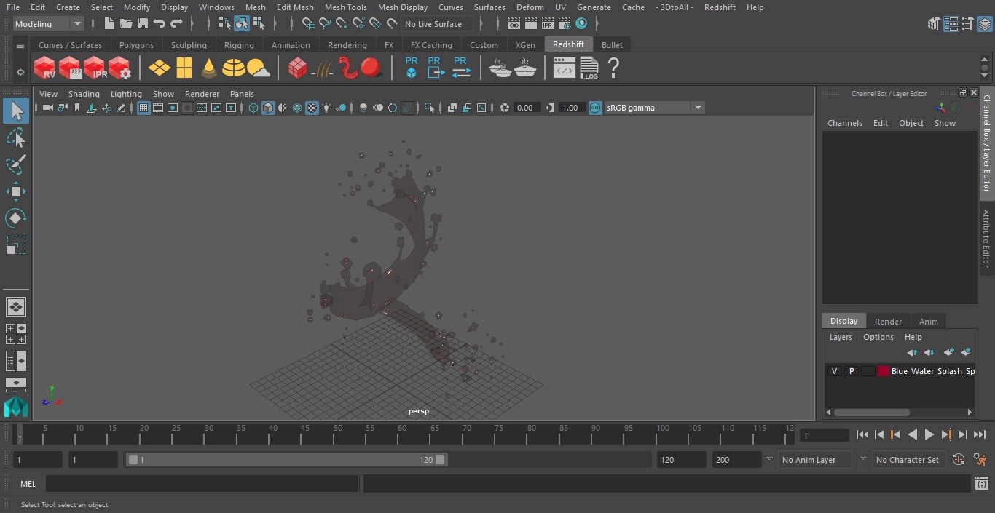
Task: Click the MEL command input field
Action: [202, 484]
